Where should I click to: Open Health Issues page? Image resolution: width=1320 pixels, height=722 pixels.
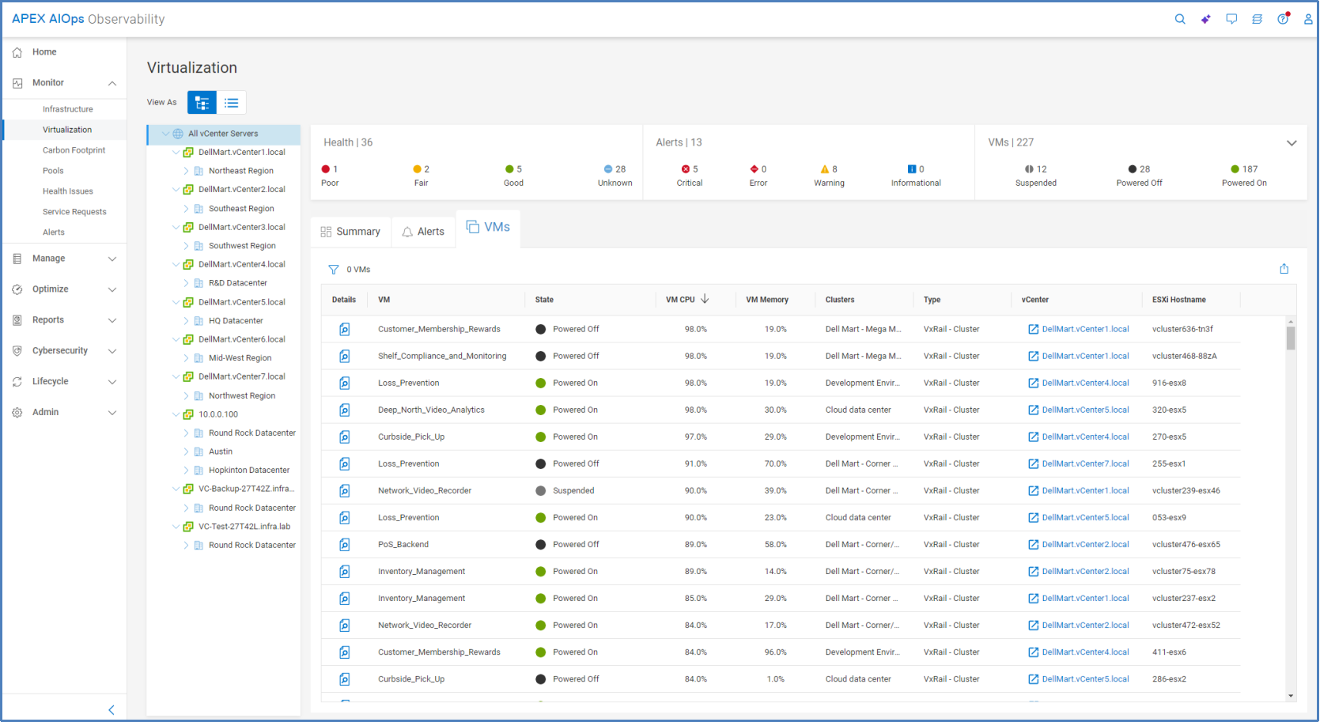click(x=67, y=191)
